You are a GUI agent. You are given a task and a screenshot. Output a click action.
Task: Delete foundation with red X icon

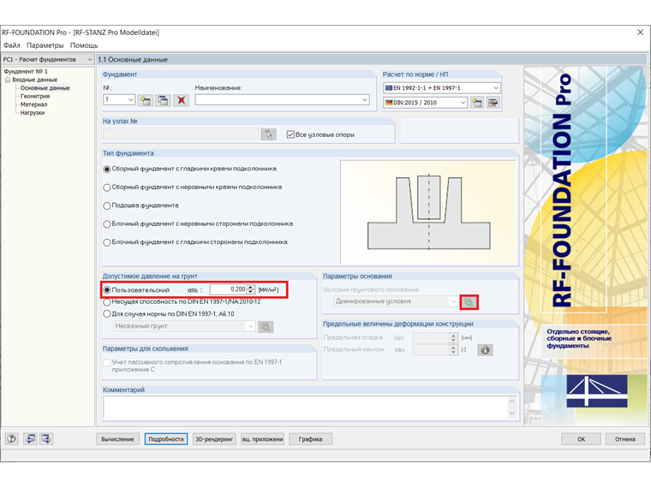click(x=181, y=100)
